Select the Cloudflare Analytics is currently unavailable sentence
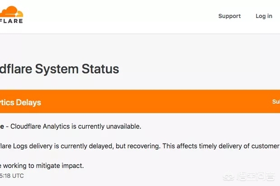280x186 pixels. 76,126
